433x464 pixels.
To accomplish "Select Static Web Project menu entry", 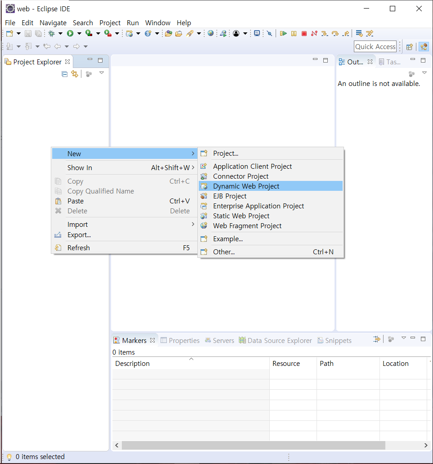I will 271,216.
